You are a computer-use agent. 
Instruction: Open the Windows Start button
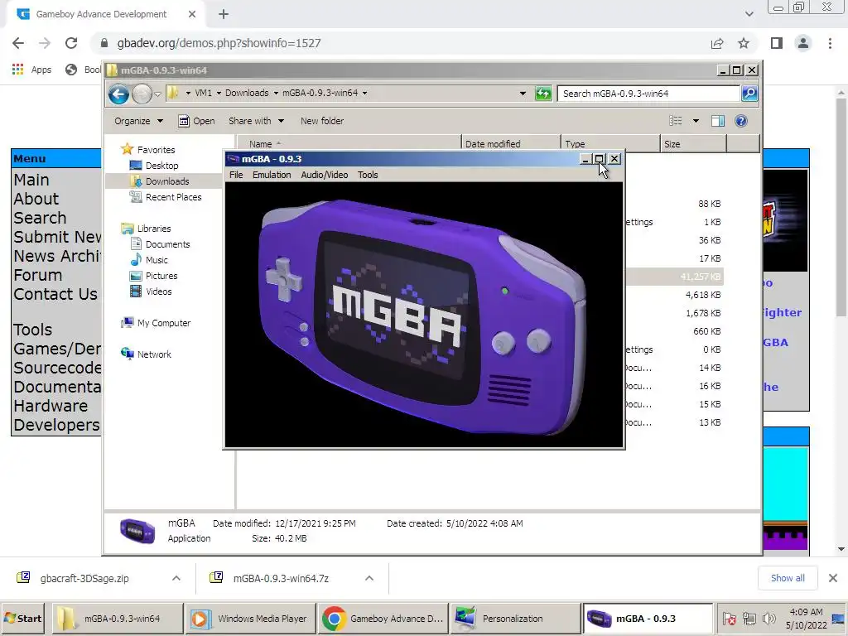coord(23,619)
